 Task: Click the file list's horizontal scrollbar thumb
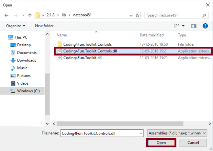[120, 124]
